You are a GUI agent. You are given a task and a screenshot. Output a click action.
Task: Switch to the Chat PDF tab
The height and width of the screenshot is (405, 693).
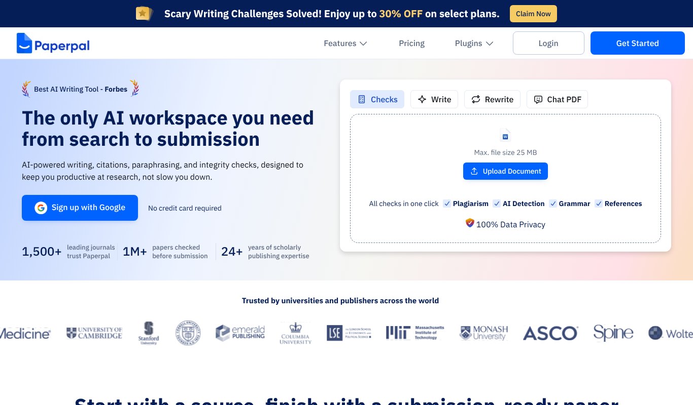click(x=557, y=99)
